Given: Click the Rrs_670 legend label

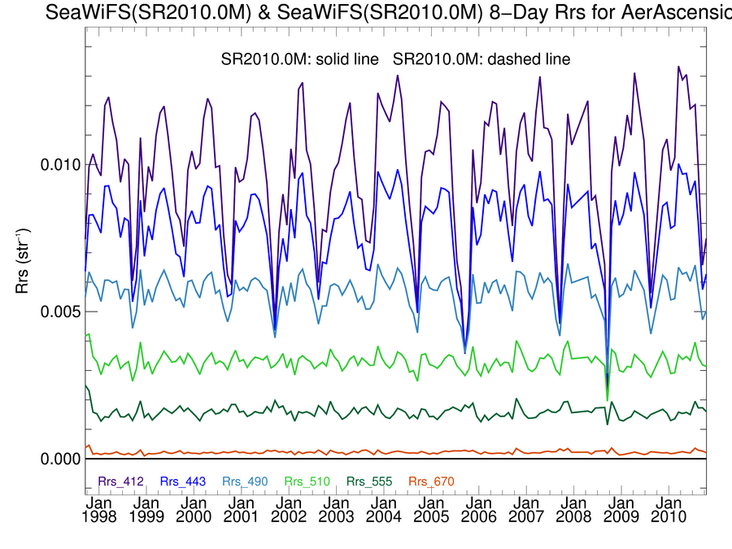Looking at the screenshot, I should click(x=431, y=481).
